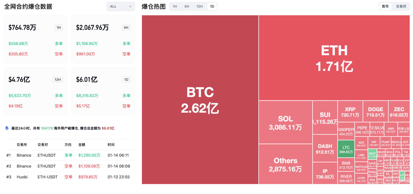Select the 4H heatmap timeframe

pos(187,6)
